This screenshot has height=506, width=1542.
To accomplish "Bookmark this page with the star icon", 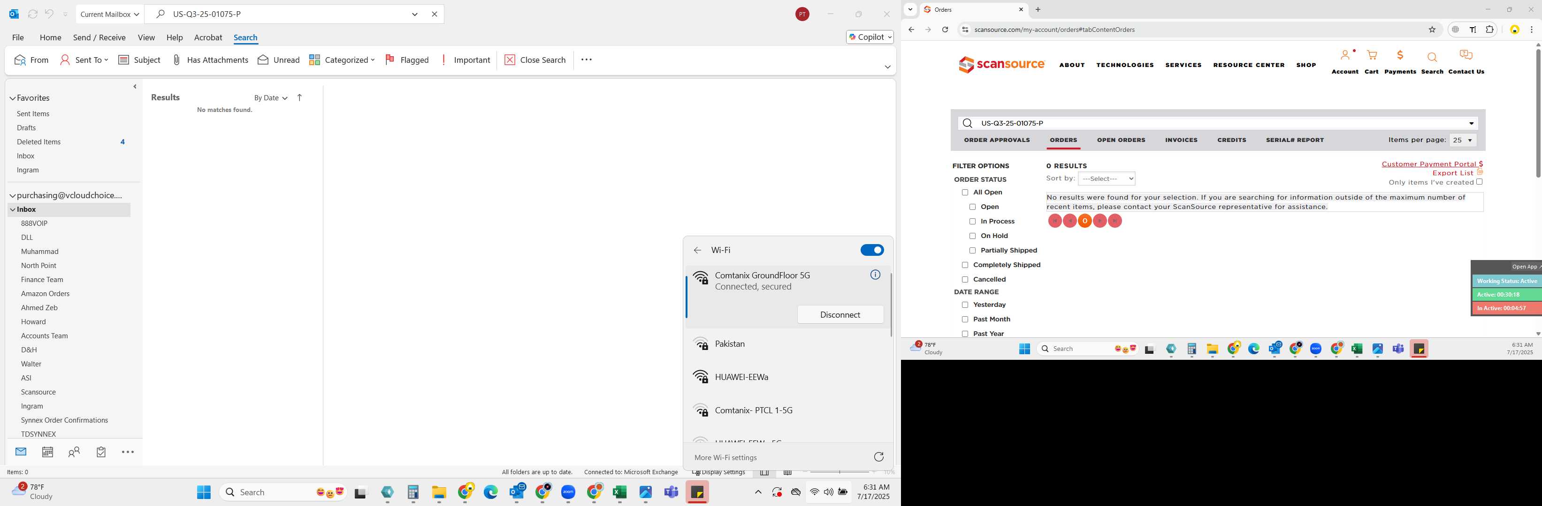I will pyautogui.click(x=1432, y=29).
